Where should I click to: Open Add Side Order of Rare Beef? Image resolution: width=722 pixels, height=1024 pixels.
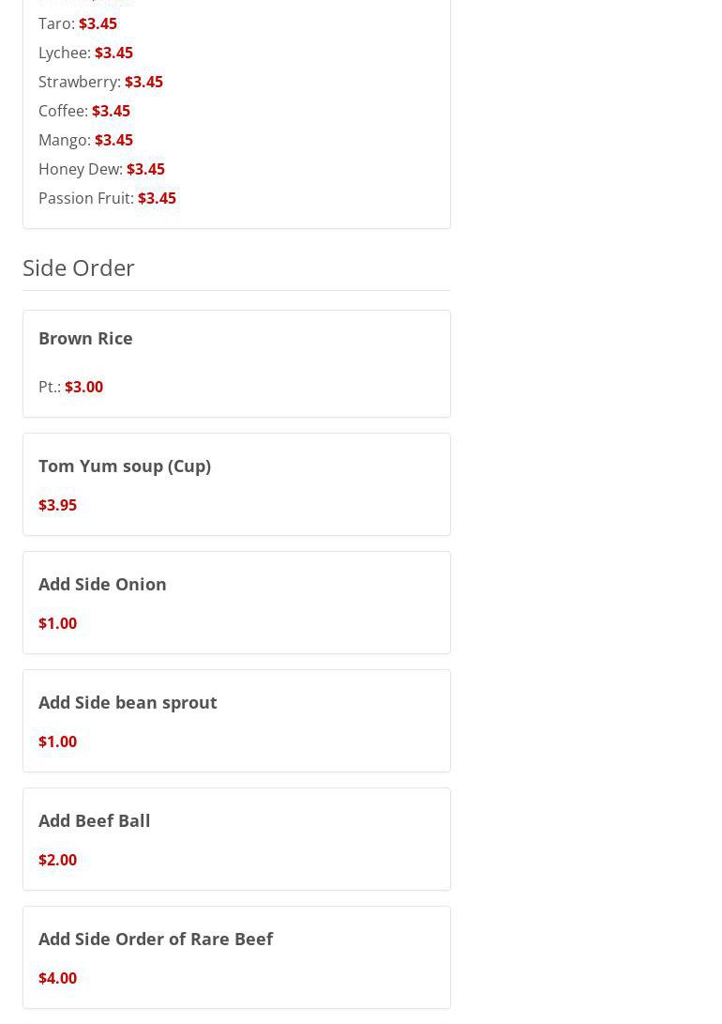point(156,939)
